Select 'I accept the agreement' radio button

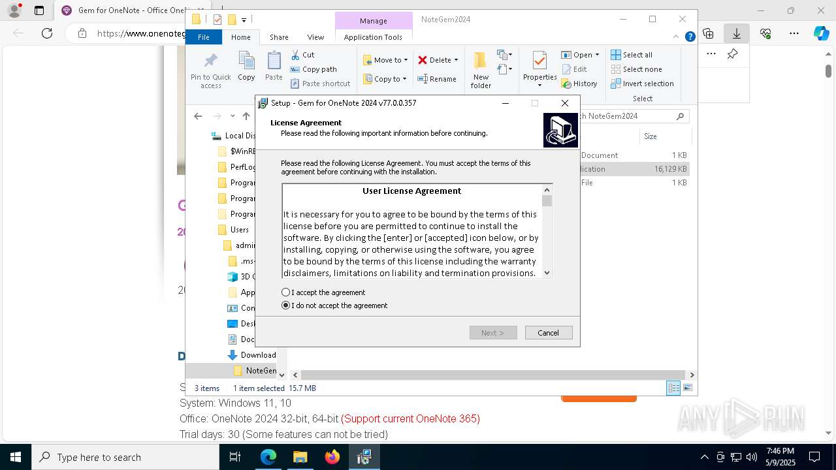285,292
